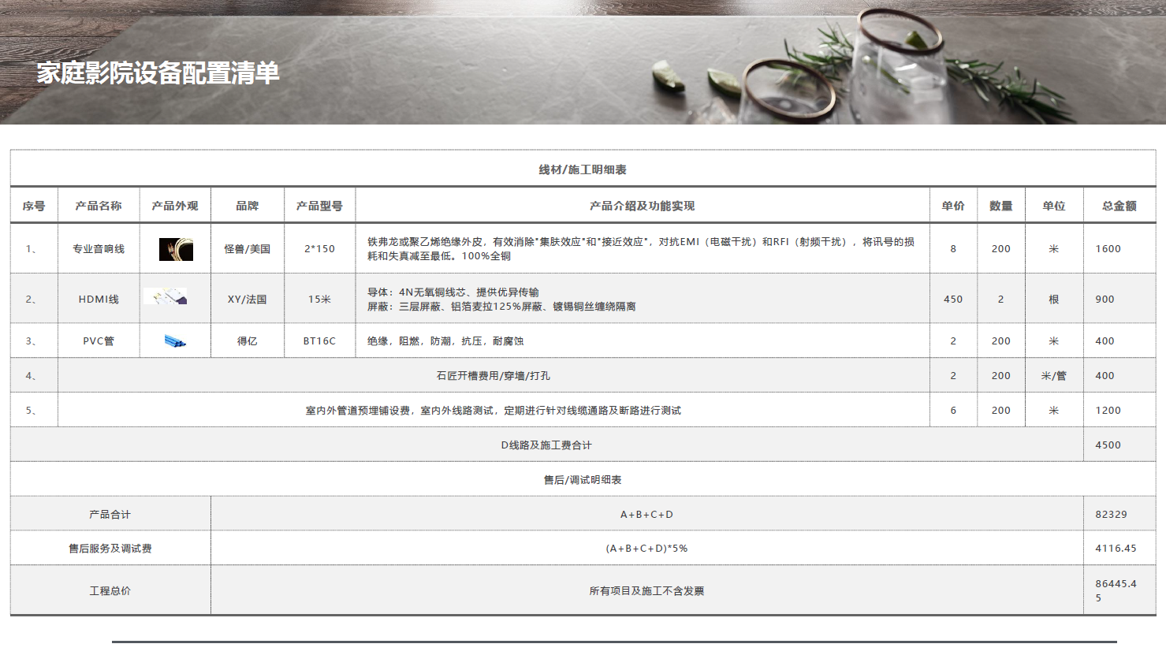Click the 室内外管道预埋铺设费 row description
Image resolution: width=1166 pixels, height=655 pixels.
point(494,411)
